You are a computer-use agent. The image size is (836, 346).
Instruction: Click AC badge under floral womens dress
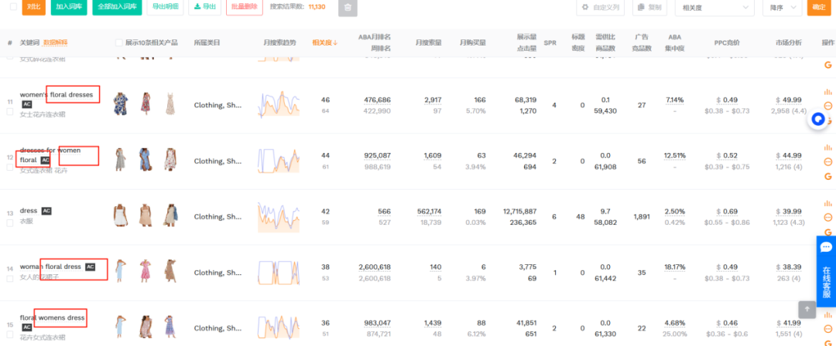[26, 327]
